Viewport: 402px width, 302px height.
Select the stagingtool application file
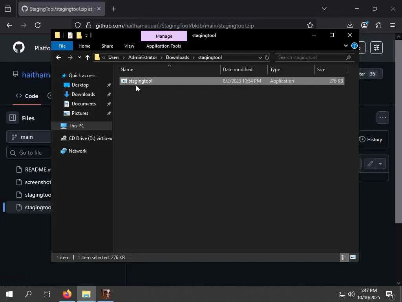click(x=232, y=81)
